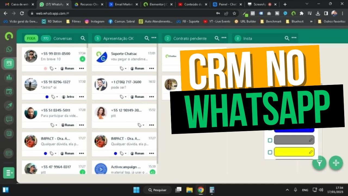Click the round card icon in sidebar

pyautogui.click(x=9, y=153)
